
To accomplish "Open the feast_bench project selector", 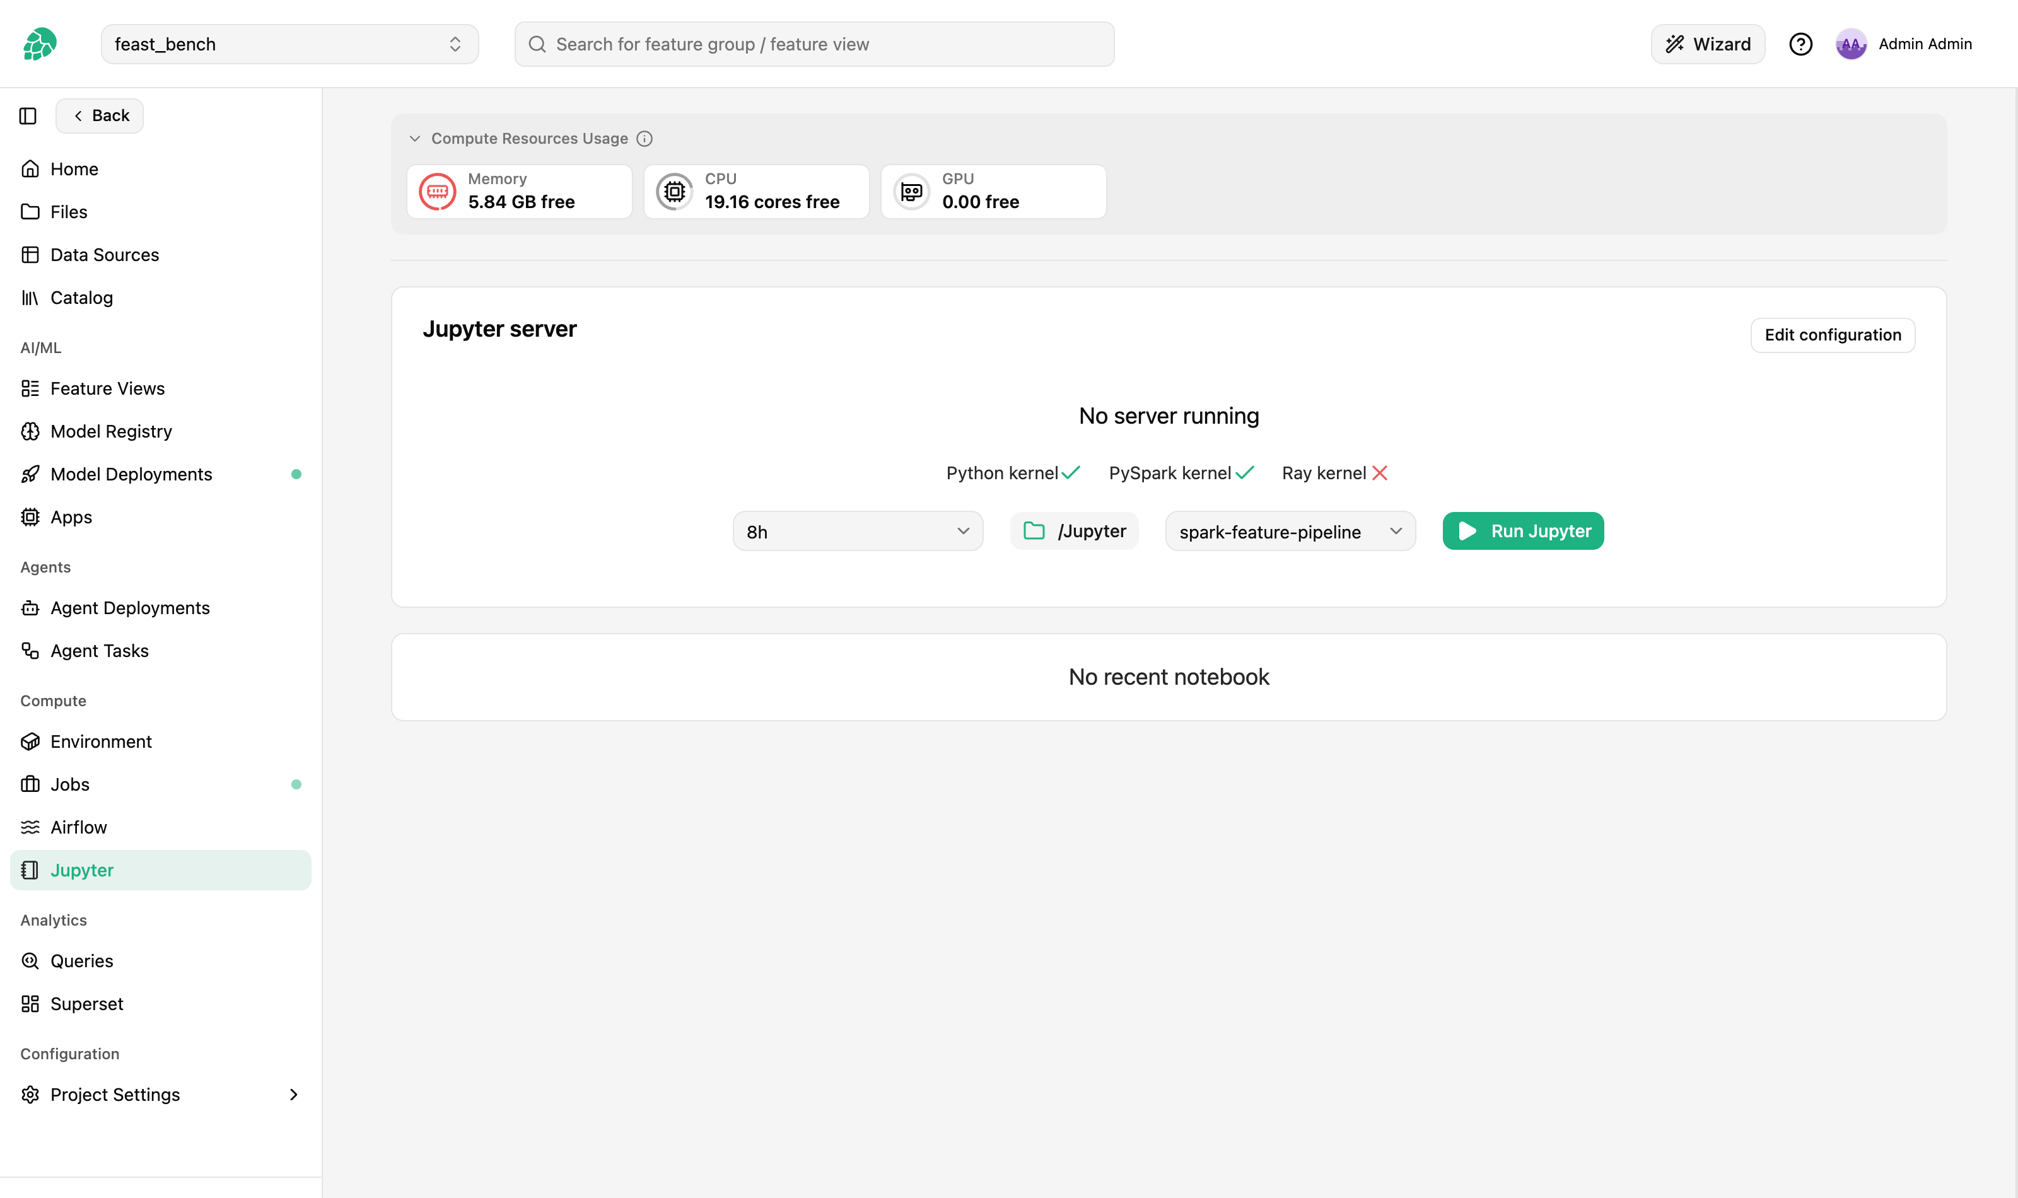I will (289, 44).
